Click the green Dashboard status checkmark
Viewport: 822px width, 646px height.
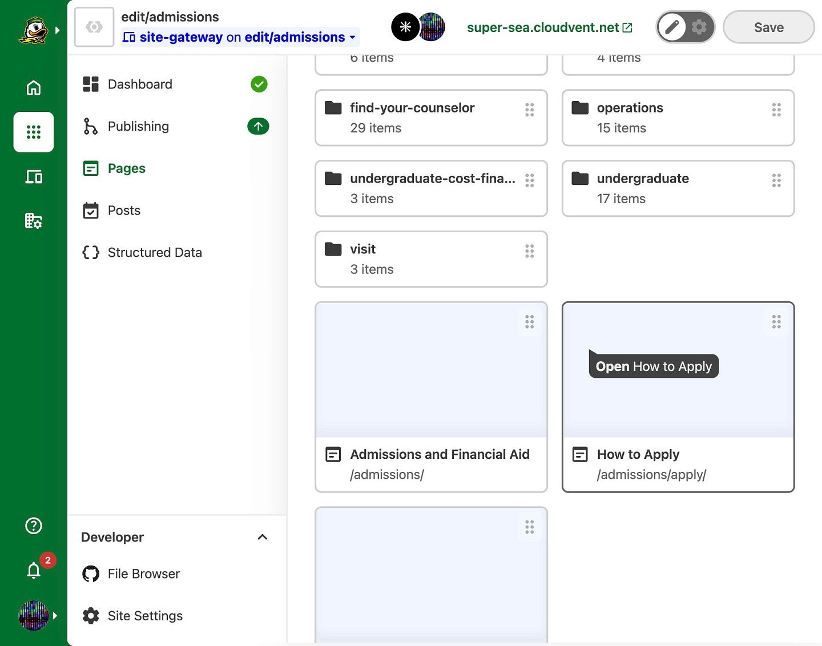pyautogui.click(x=259, y=84)
